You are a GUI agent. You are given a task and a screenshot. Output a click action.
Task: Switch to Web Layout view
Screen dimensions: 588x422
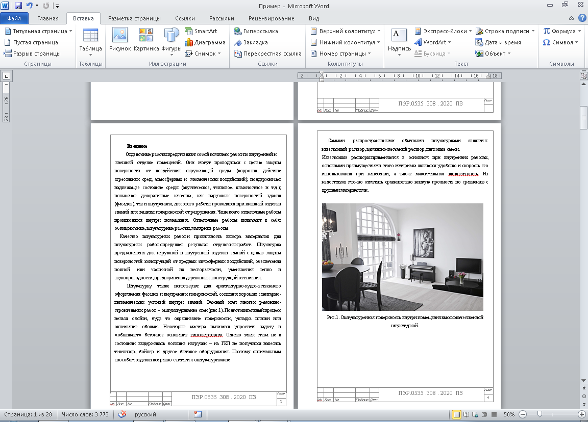(475, 414)
